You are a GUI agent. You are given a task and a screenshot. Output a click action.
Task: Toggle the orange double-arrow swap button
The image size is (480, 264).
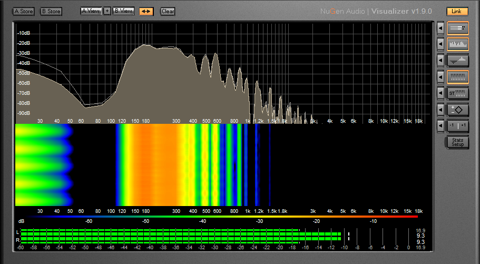point(146,11)
